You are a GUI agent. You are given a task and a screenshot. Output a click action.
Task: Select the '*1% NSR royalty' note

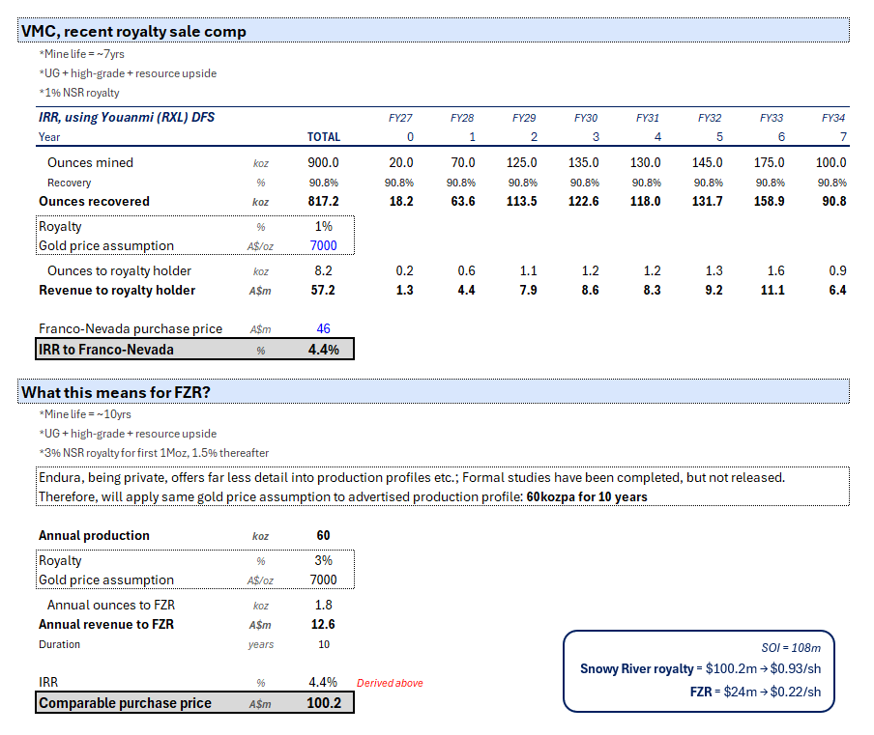[78, 93]
